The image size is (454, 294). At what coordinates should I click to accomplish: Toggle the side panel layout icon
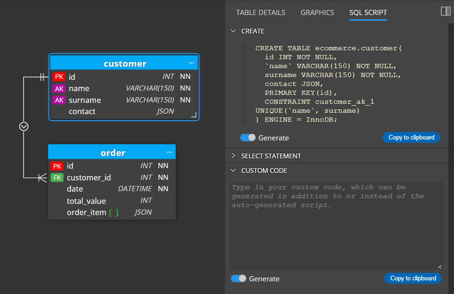click(446, 11)
